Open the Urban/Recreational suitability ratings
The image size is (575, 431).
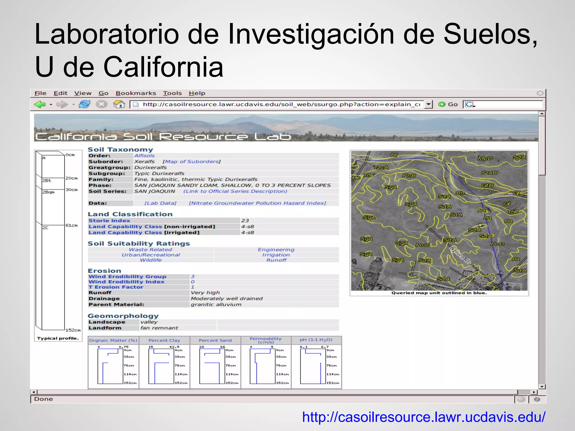point(151,255)
